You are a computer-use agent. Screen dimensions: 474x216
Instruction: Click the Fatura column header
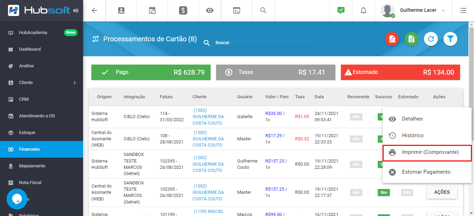coord(166,97)
